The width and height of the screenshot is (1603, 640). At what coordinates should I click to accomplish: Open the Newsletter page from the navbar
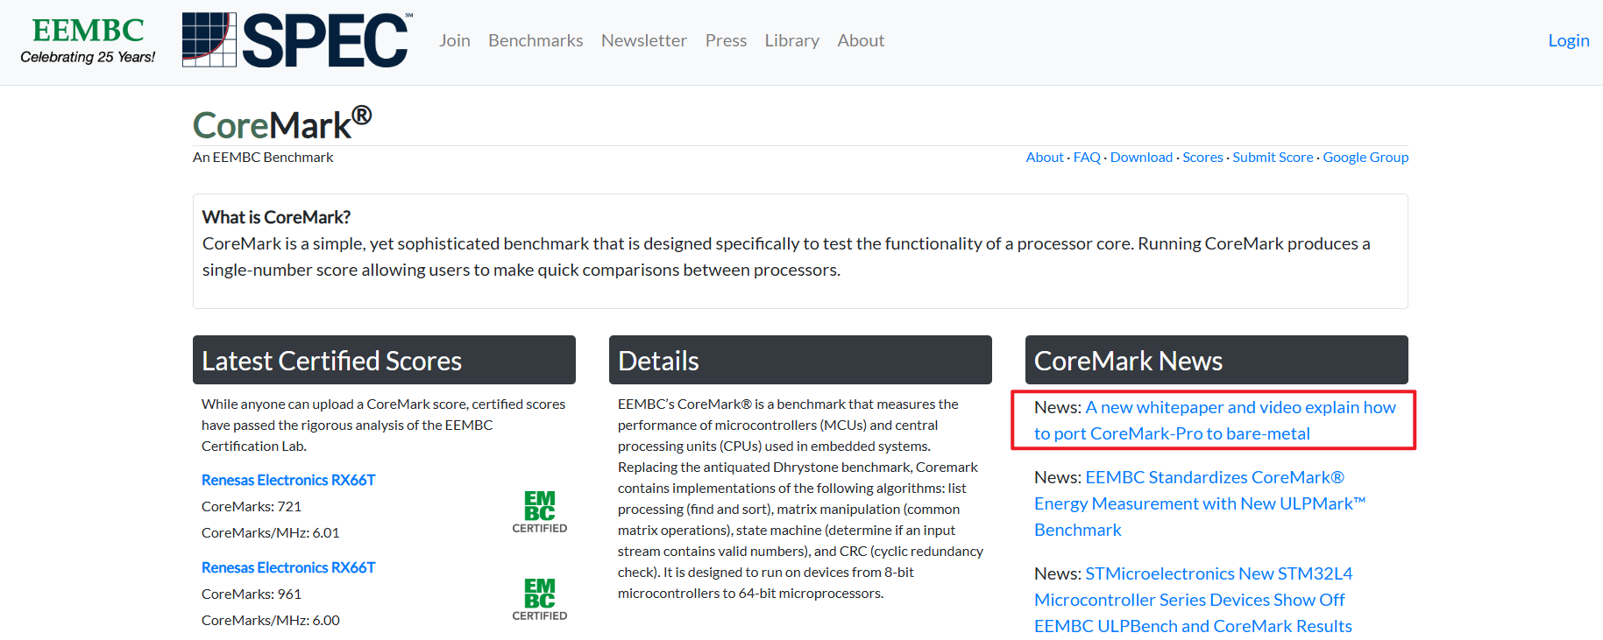[644, 40]
